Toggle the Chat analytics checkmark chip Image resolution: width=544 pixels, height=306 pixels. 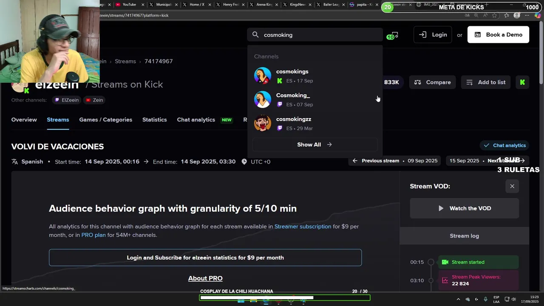coord(504,145)
